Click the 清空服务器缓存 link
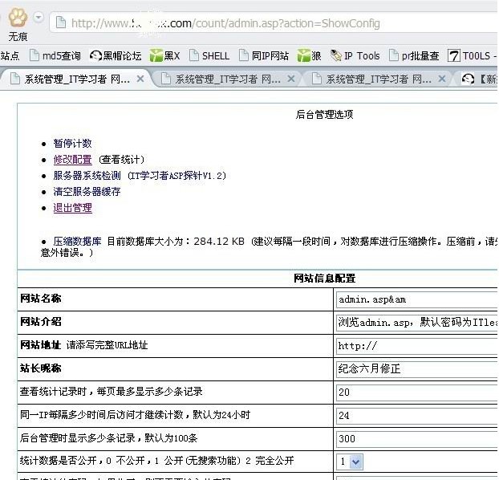 87,191
